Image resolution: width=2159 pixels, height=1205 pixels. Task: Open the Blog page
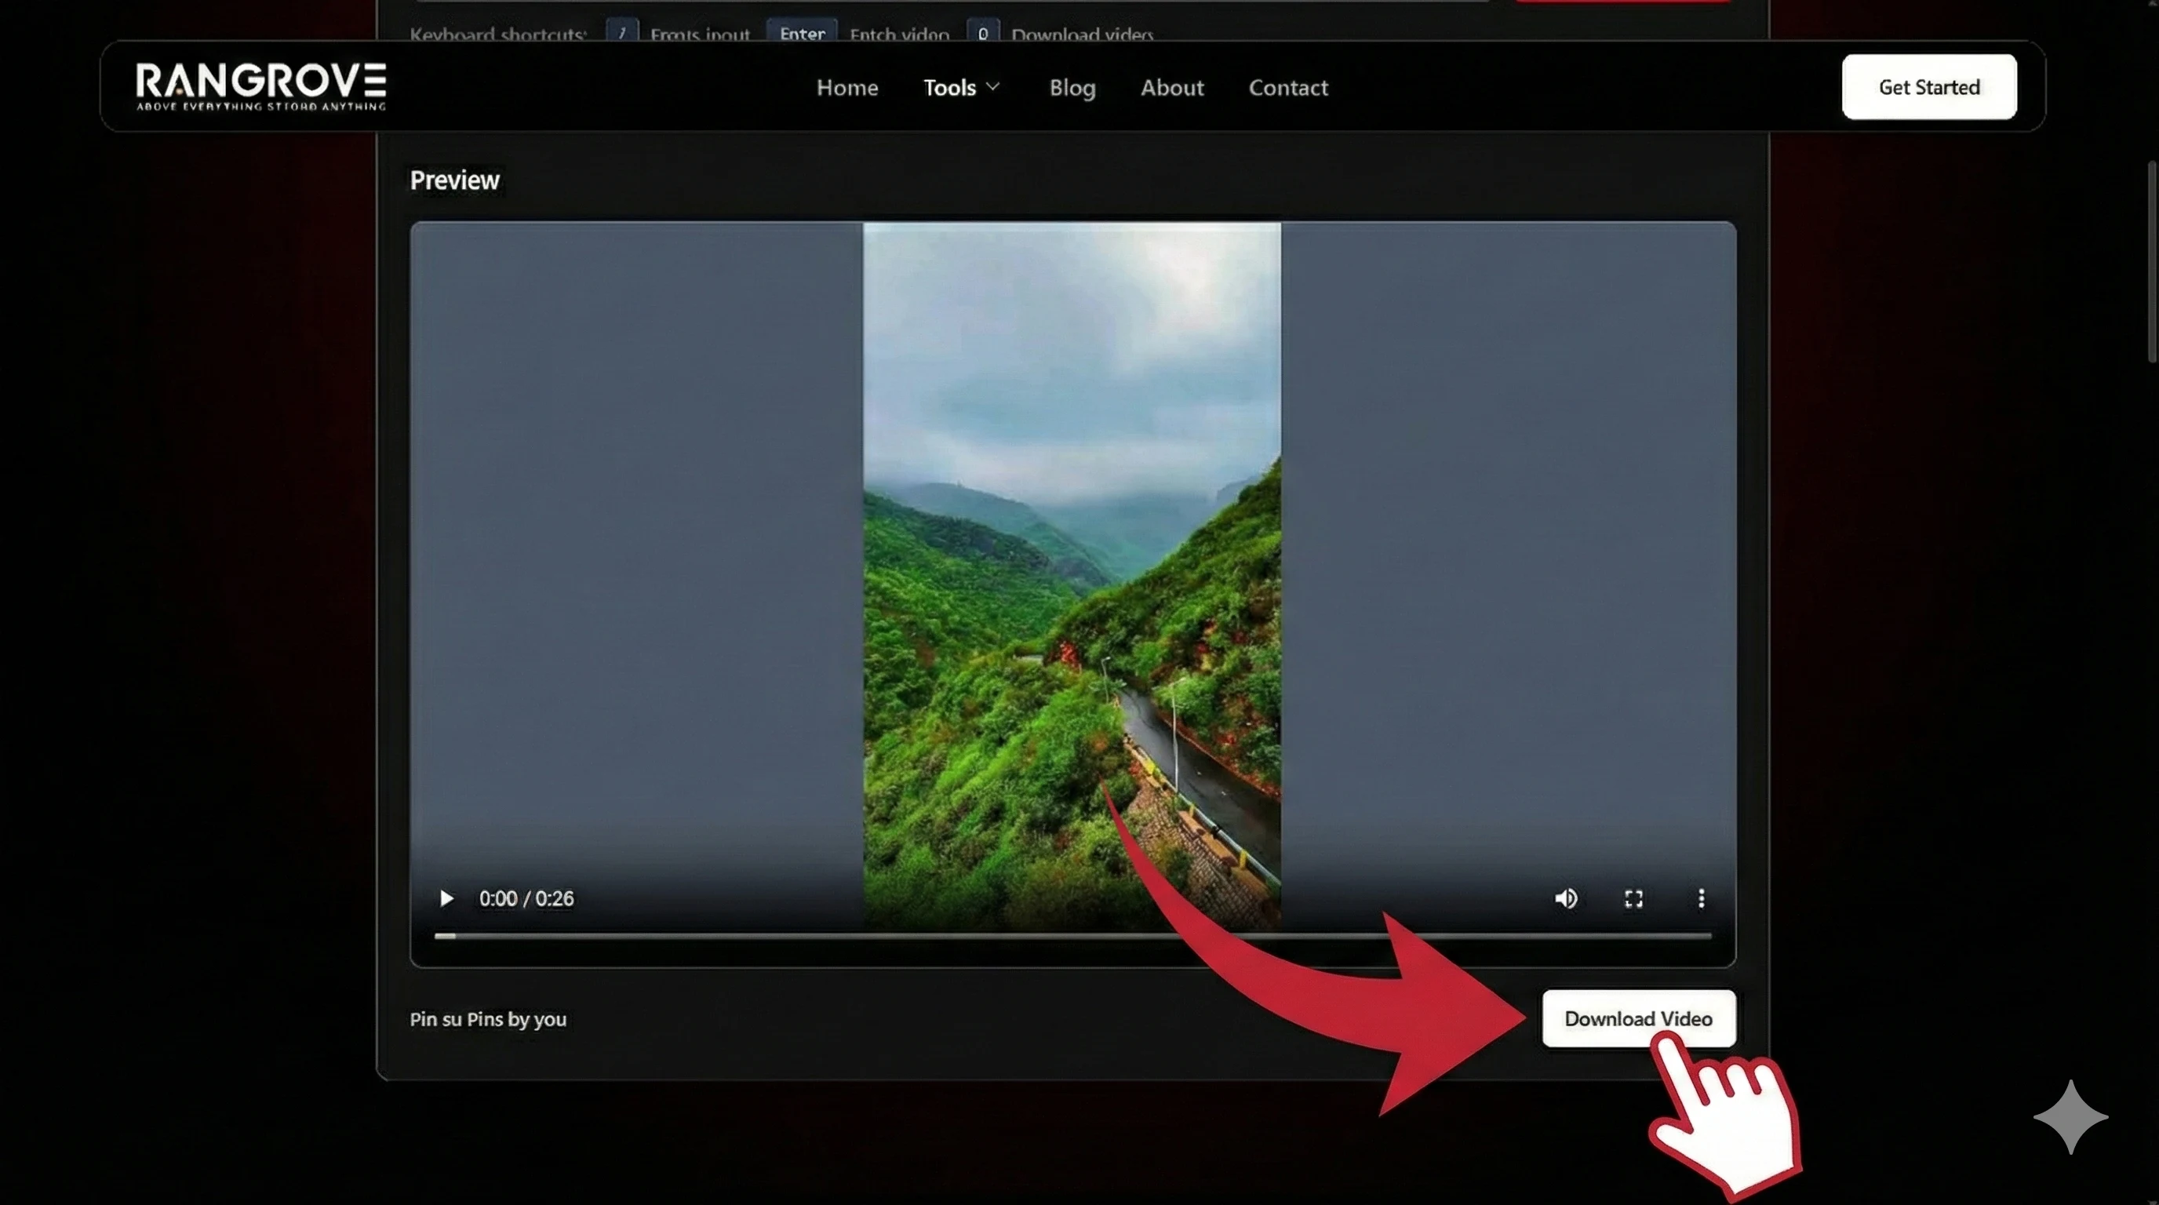pyautogui.click(x=1072, y=87)
